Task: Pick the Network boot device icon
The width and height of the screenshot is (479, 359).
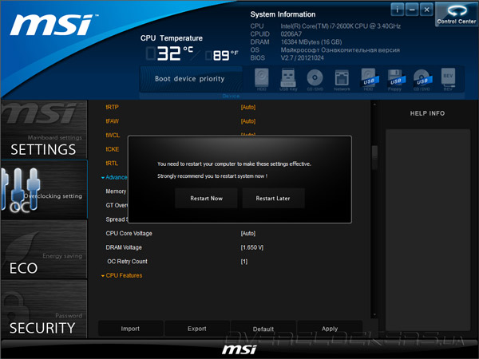Action: pyautogui.click(x=342, y=79)
